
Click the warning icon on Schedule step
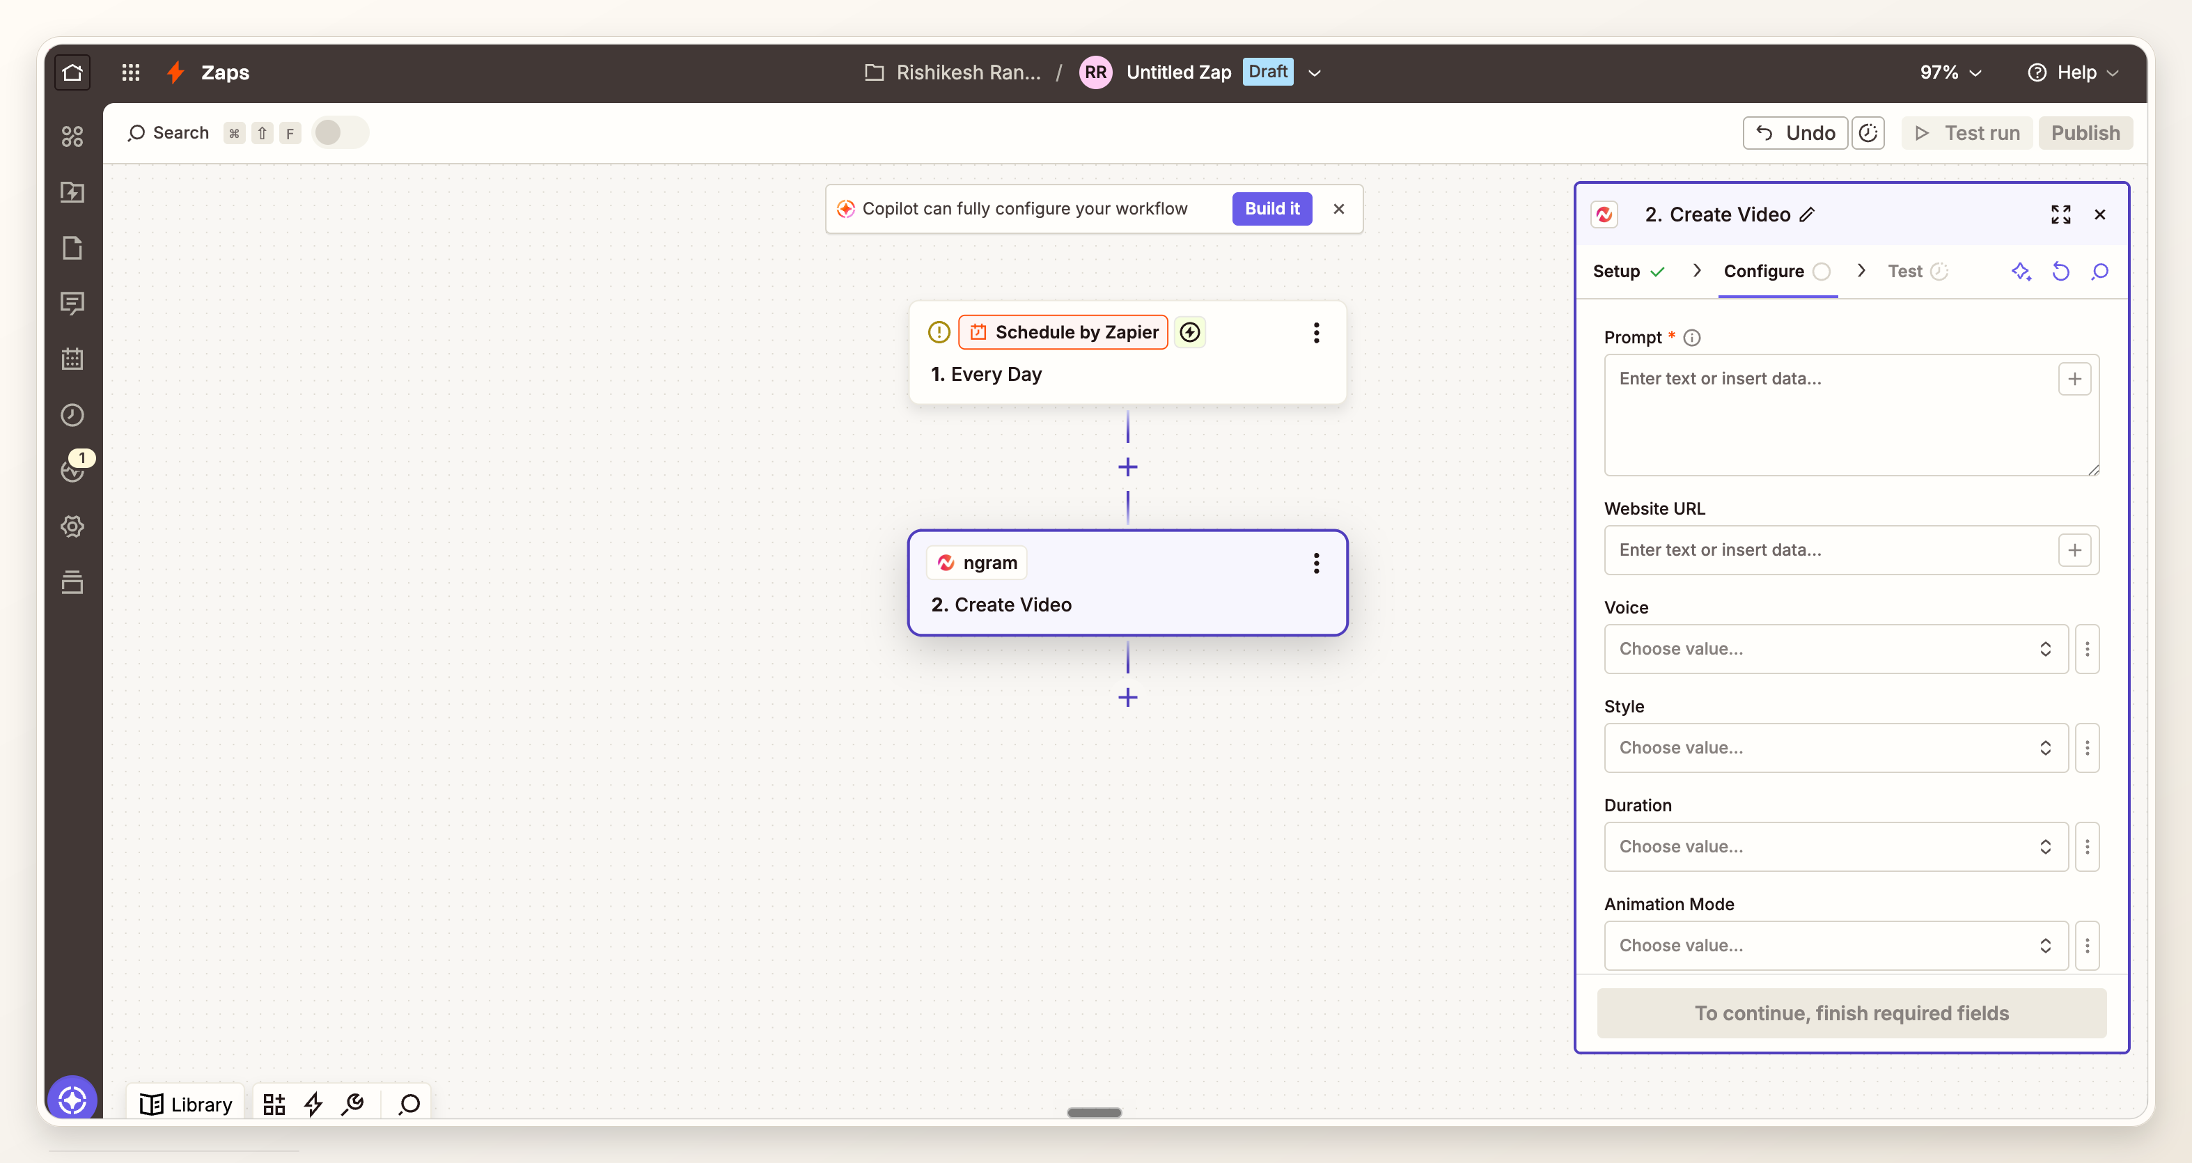pos(939,333)
